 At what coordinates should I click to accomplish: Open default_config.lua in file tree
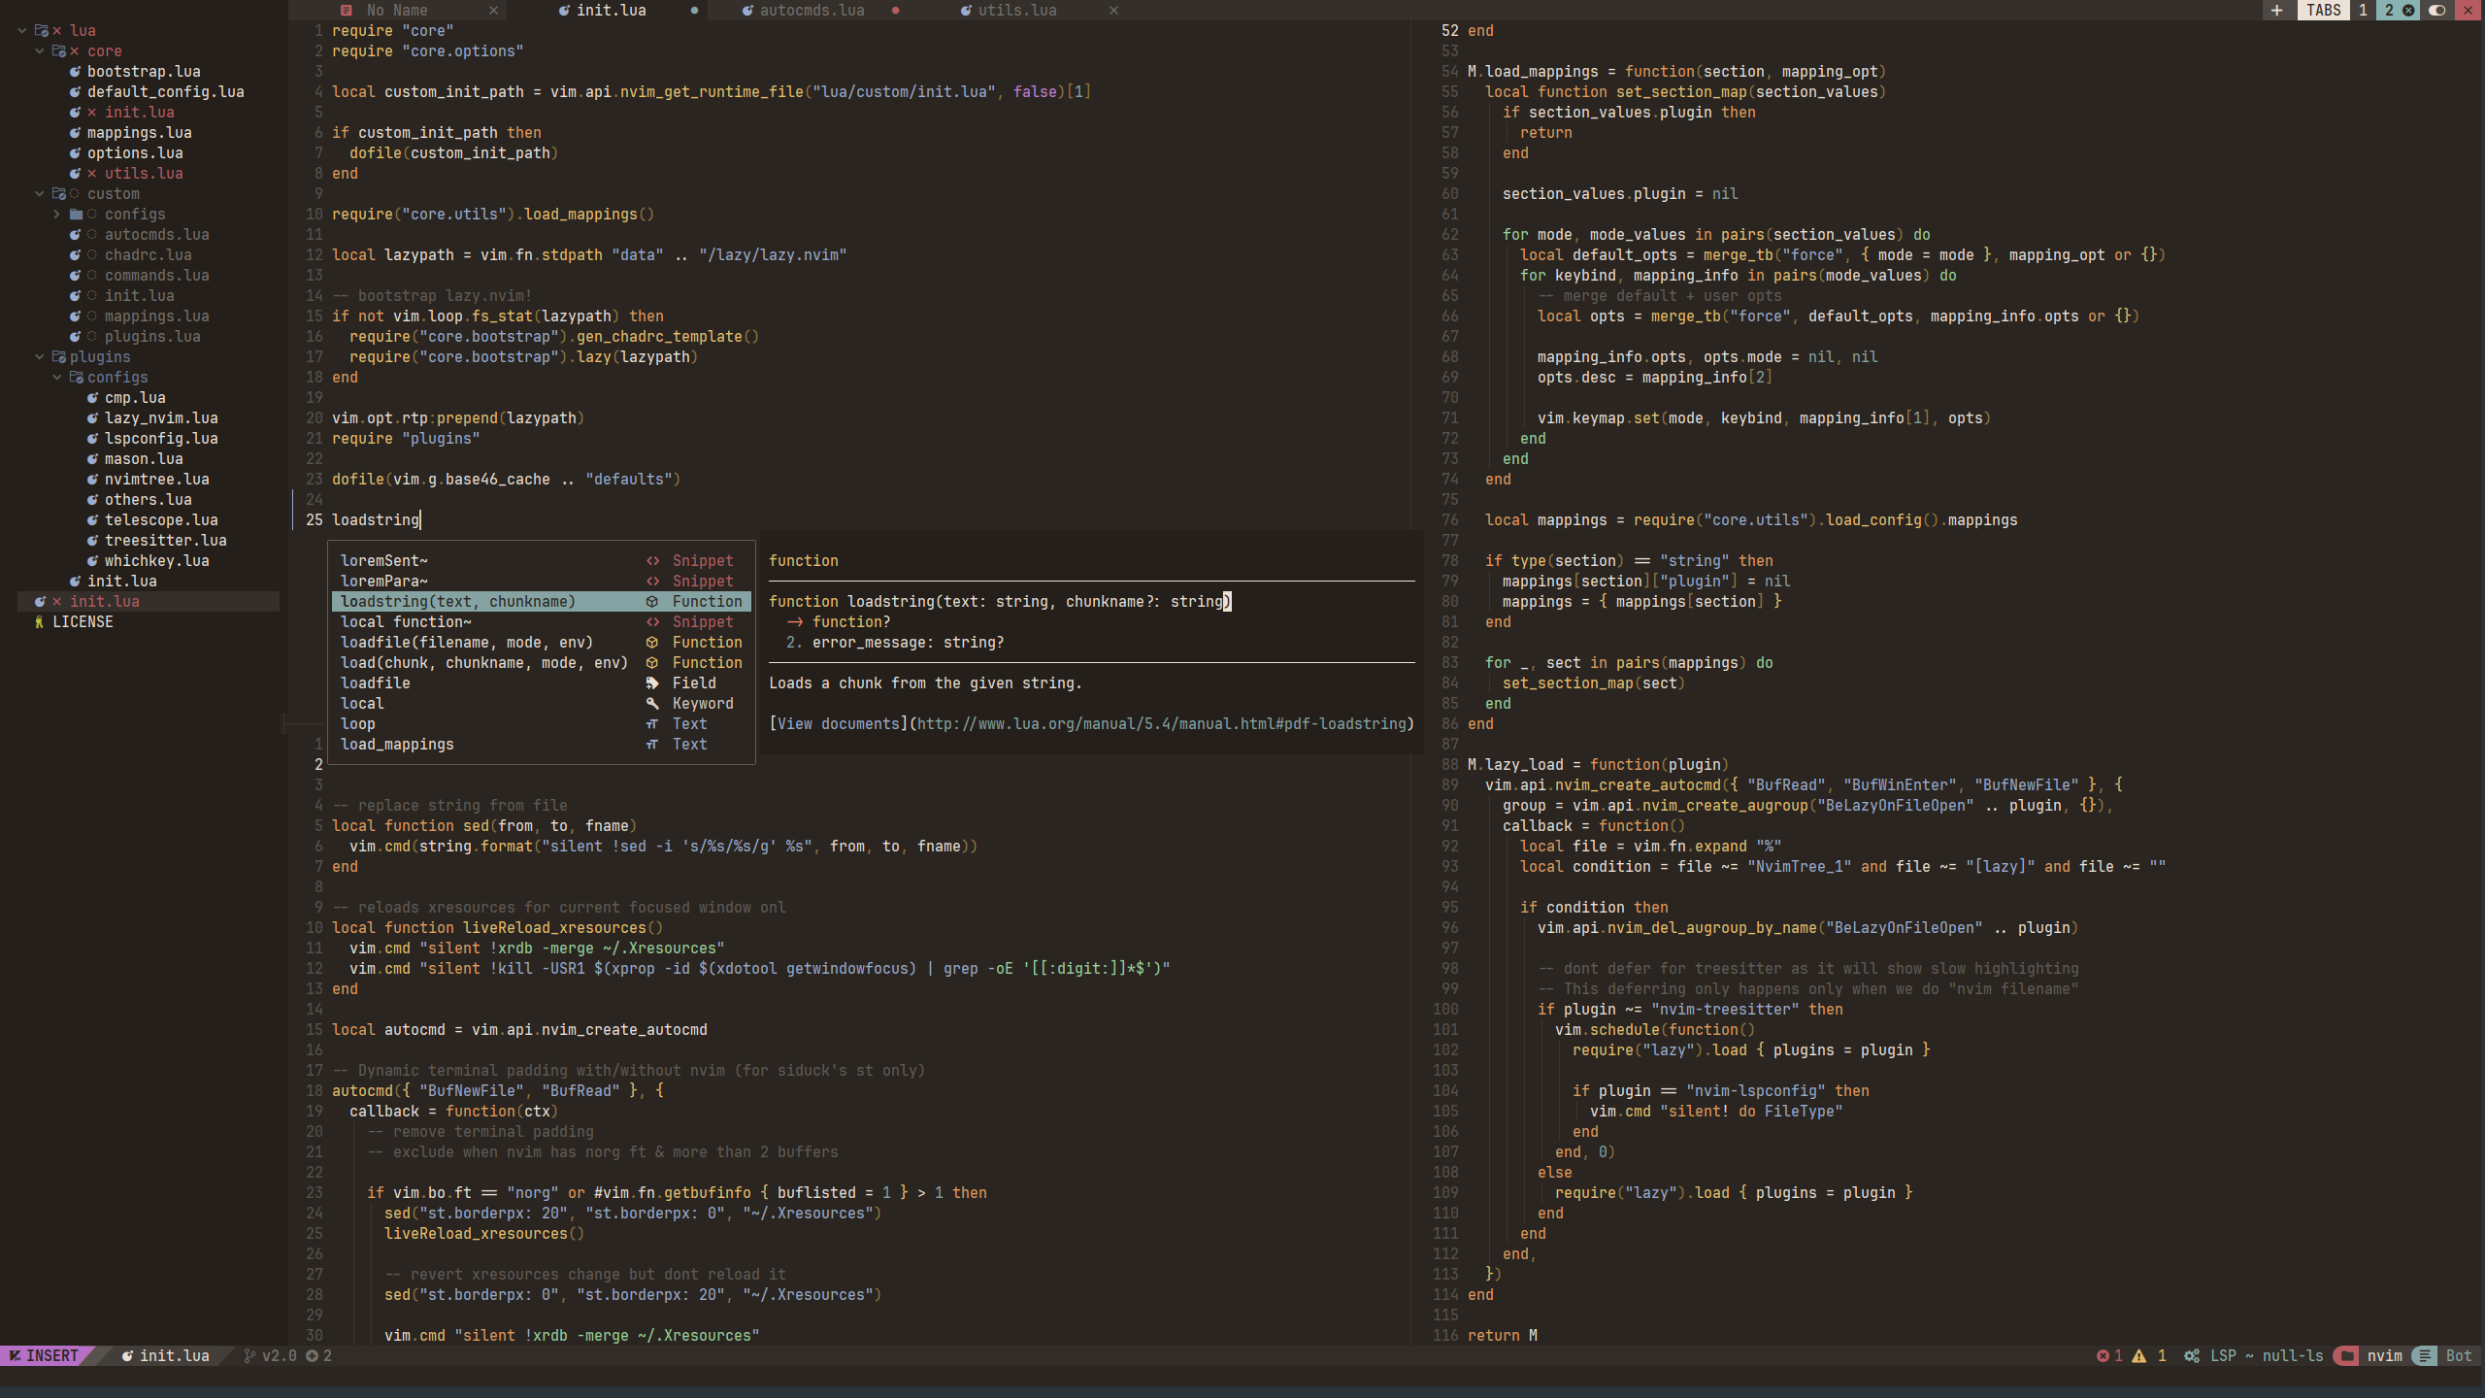(165, 91)
